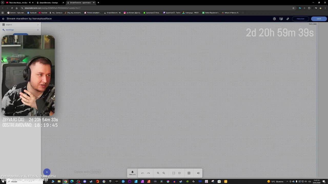Click the SAVE button
This screenshot has width=328, height=184.
319,19
